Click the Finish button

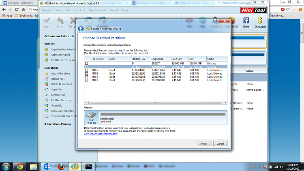204,144
